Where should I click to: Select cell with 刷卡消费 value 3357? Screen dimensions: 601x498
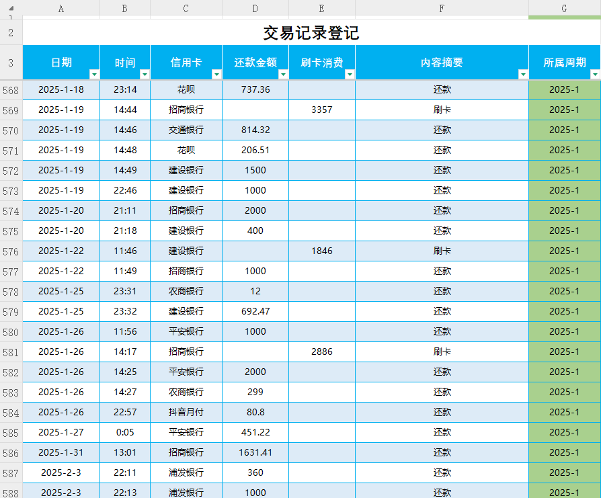coord(322,110)
